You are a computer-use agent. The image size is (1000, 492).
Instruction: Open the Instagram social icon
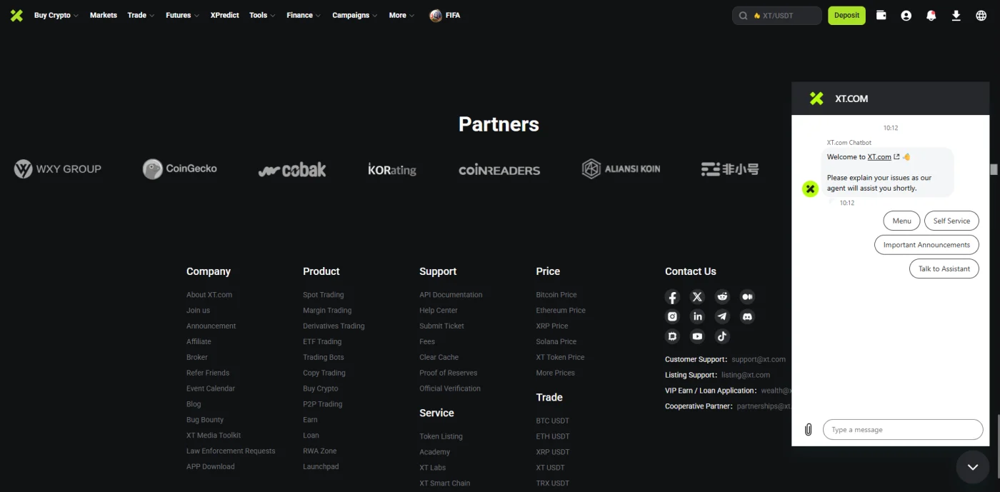pos(672,316)
